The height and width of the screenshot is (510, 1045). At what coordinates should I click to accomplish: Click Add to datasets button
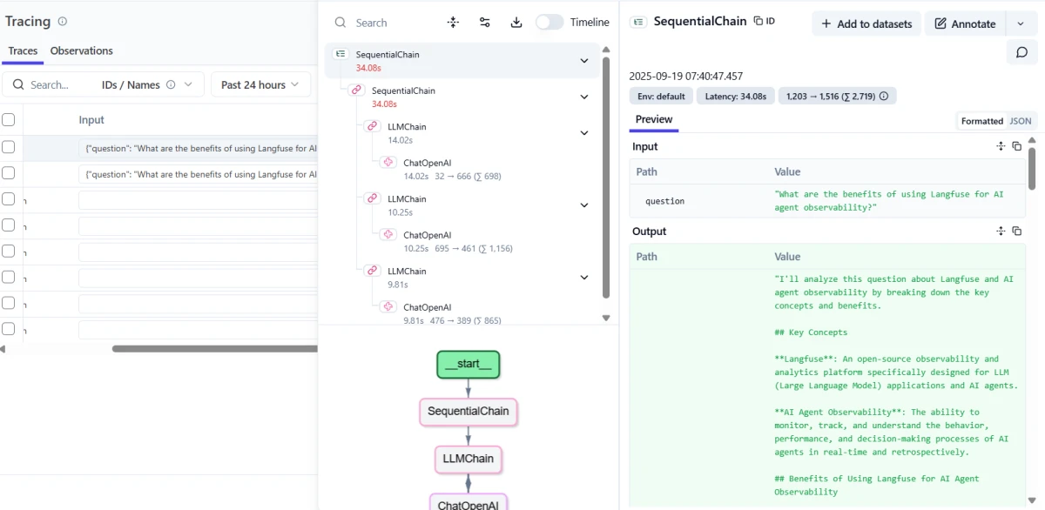[866, 23]
